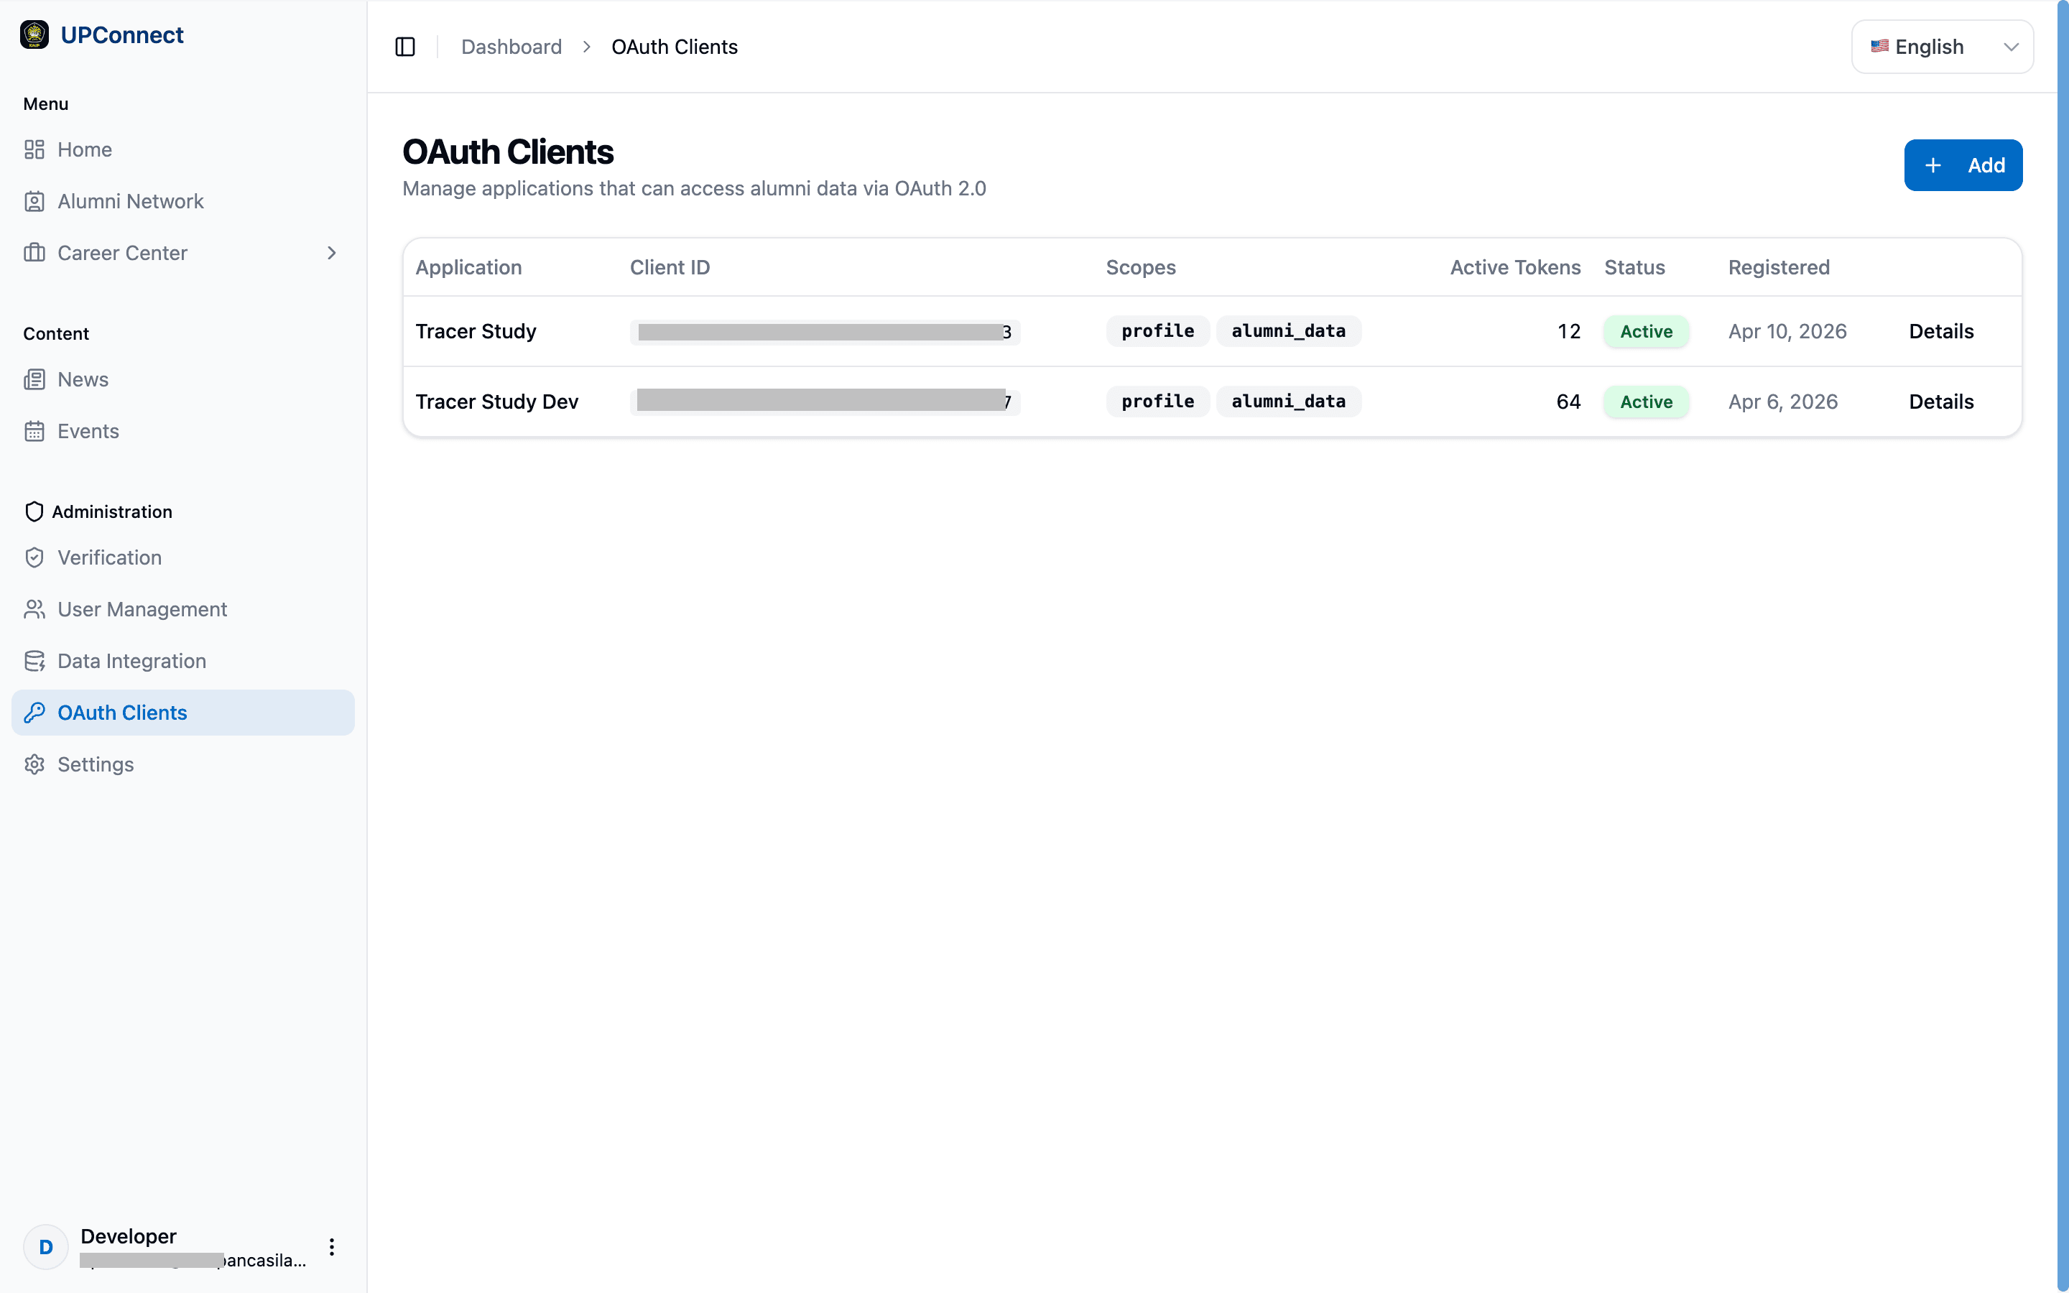Open Data Integration page

183,661
